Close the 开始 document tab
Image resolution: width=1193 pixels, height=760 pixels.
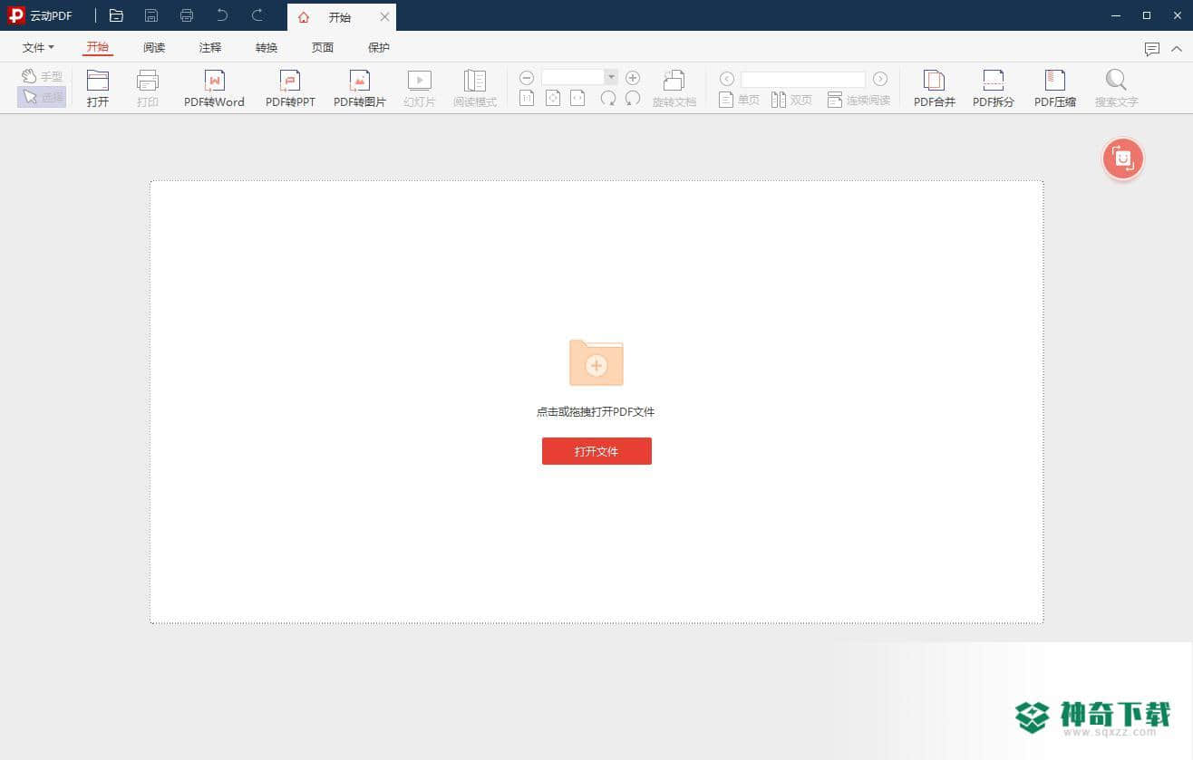click(x=384, y=17)
